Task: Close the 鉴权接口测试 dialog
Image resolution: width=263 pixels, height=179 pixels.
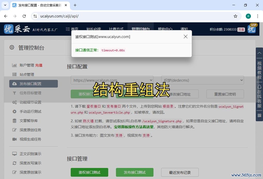Action: 186,36
